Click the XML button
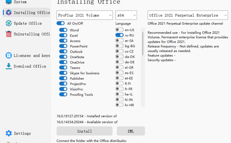Image resolution: width=231 pixels, height=143 pixels. [x=131, y=131]
